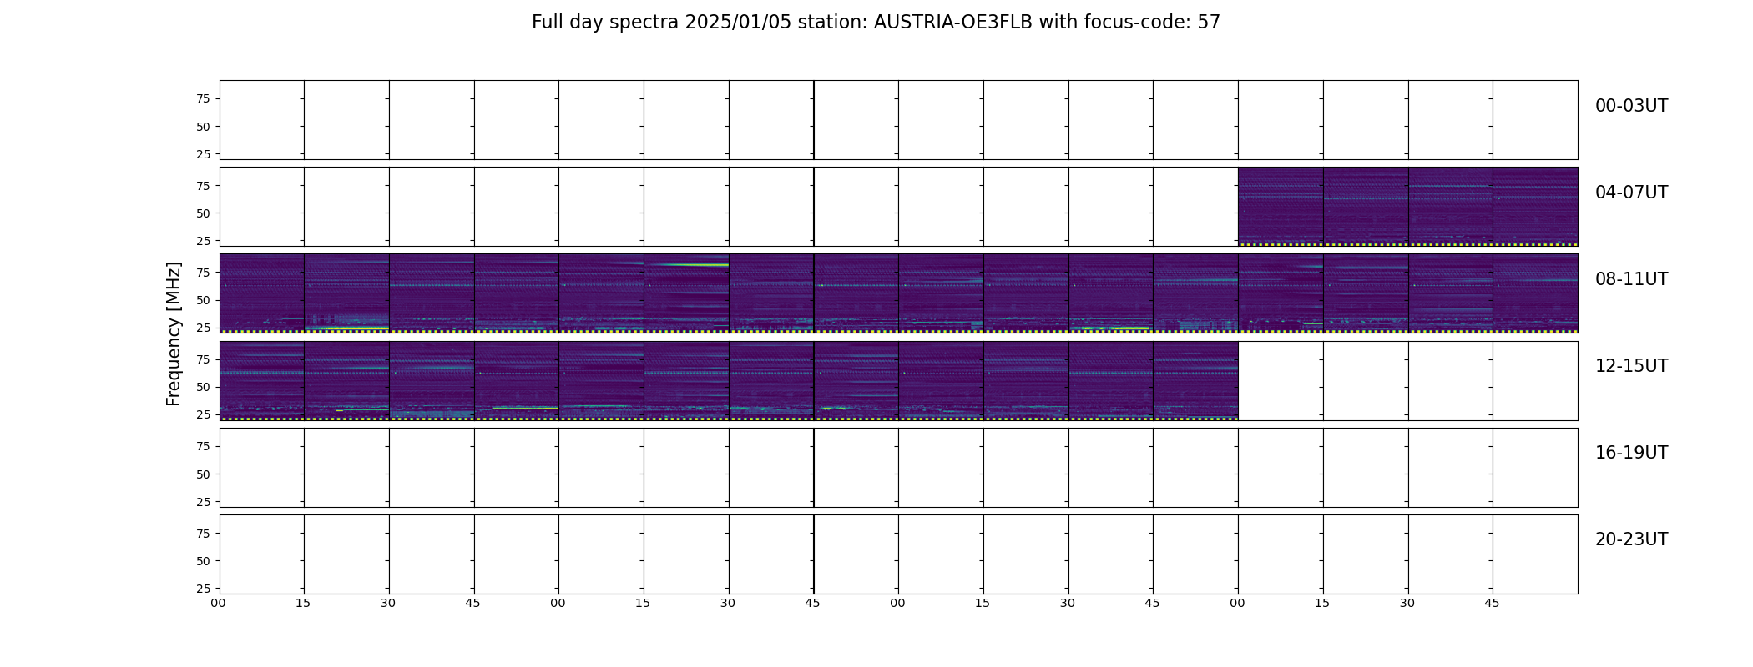The height and width of the screenshot is (667, 1753).
Task: Click the '04-07UT' row label
Action: (x=1631, y=193)
